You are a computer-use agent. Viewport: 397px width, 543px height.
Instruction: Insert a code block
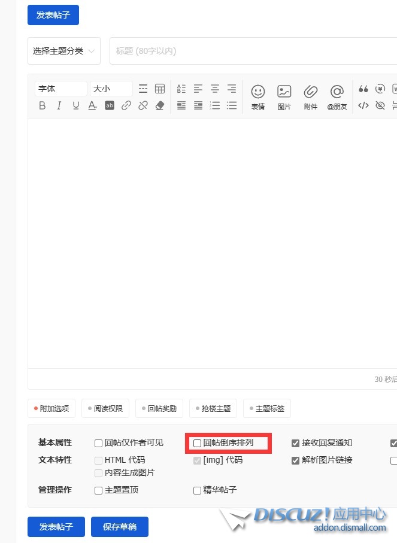363,105
